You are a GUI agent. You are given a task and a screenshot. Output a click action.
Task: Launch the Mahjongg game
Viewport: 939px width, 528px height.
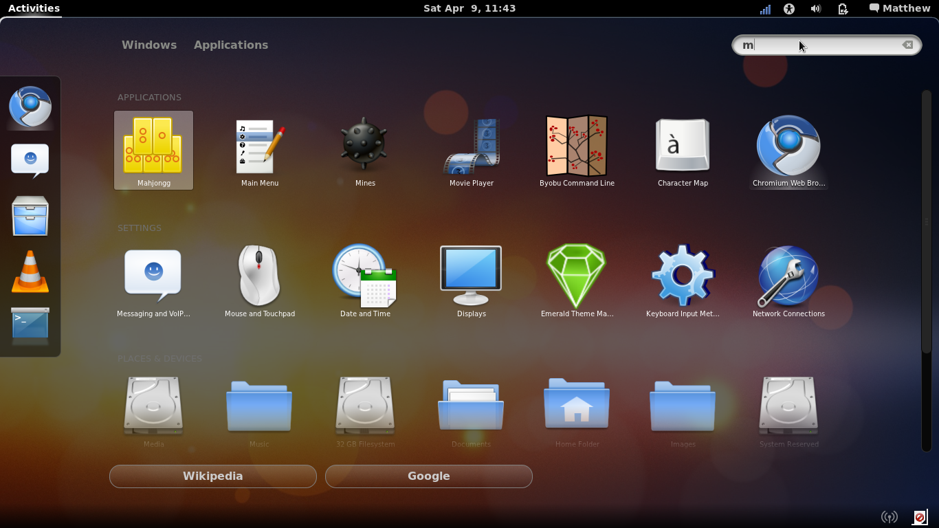pos(153,150)
